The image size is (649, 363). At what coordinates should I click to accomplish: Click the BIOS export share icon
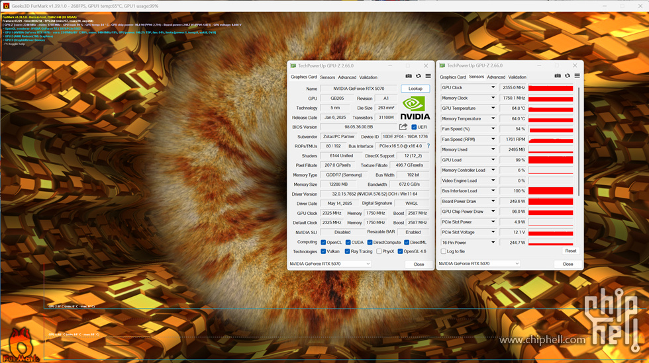[x=403, y=127]
